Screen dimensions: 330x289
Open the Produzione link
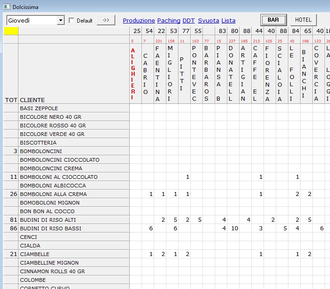coord(139,20)
